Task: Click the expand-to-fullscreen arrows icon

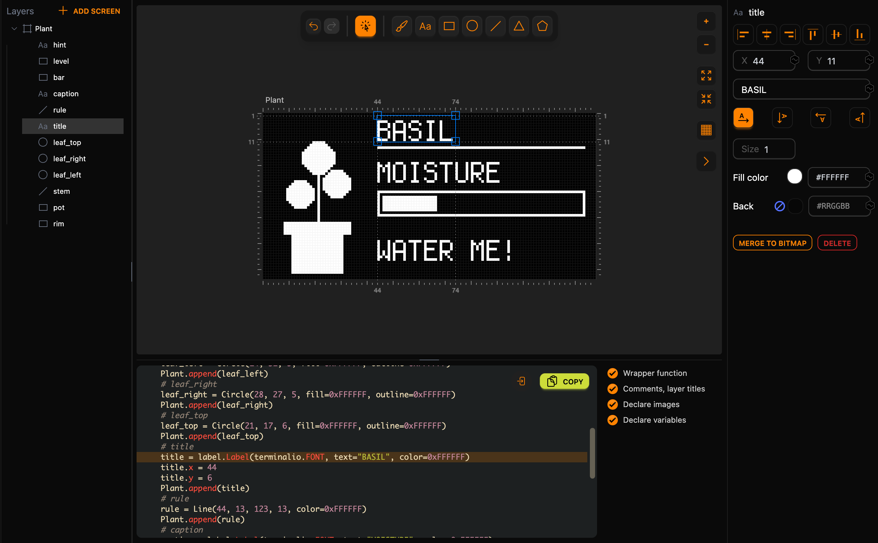Action: tap(706, 75)
